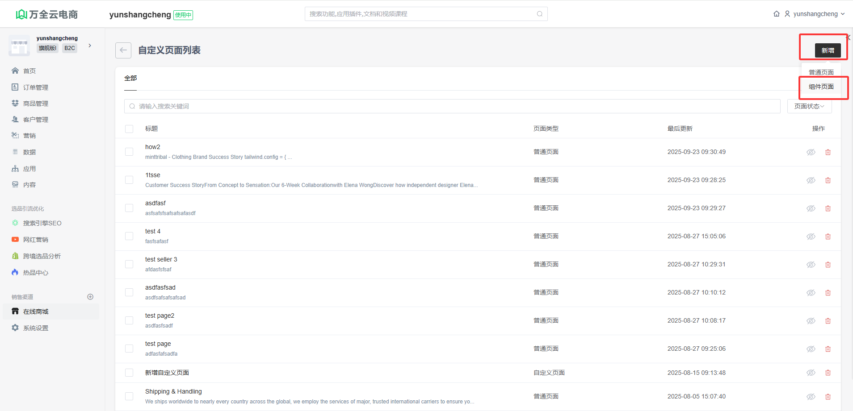This screenshot has width=853, height=411.
Task: Tick the checkbox for asdfasf row
Action: click(x=129, y=208)
